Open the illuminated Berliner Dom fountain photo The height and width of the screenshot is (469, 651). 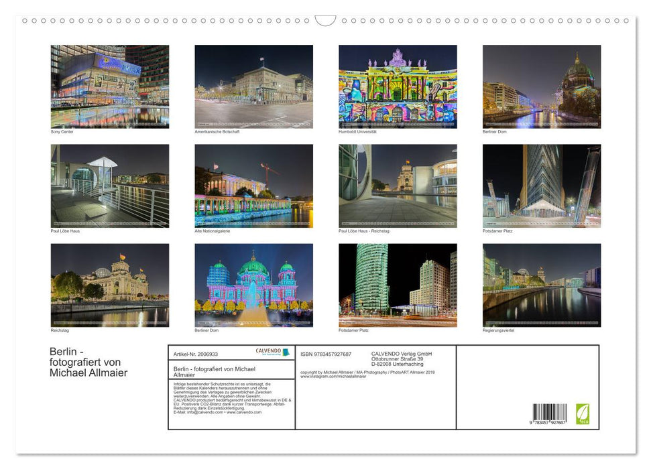(253, 285)
